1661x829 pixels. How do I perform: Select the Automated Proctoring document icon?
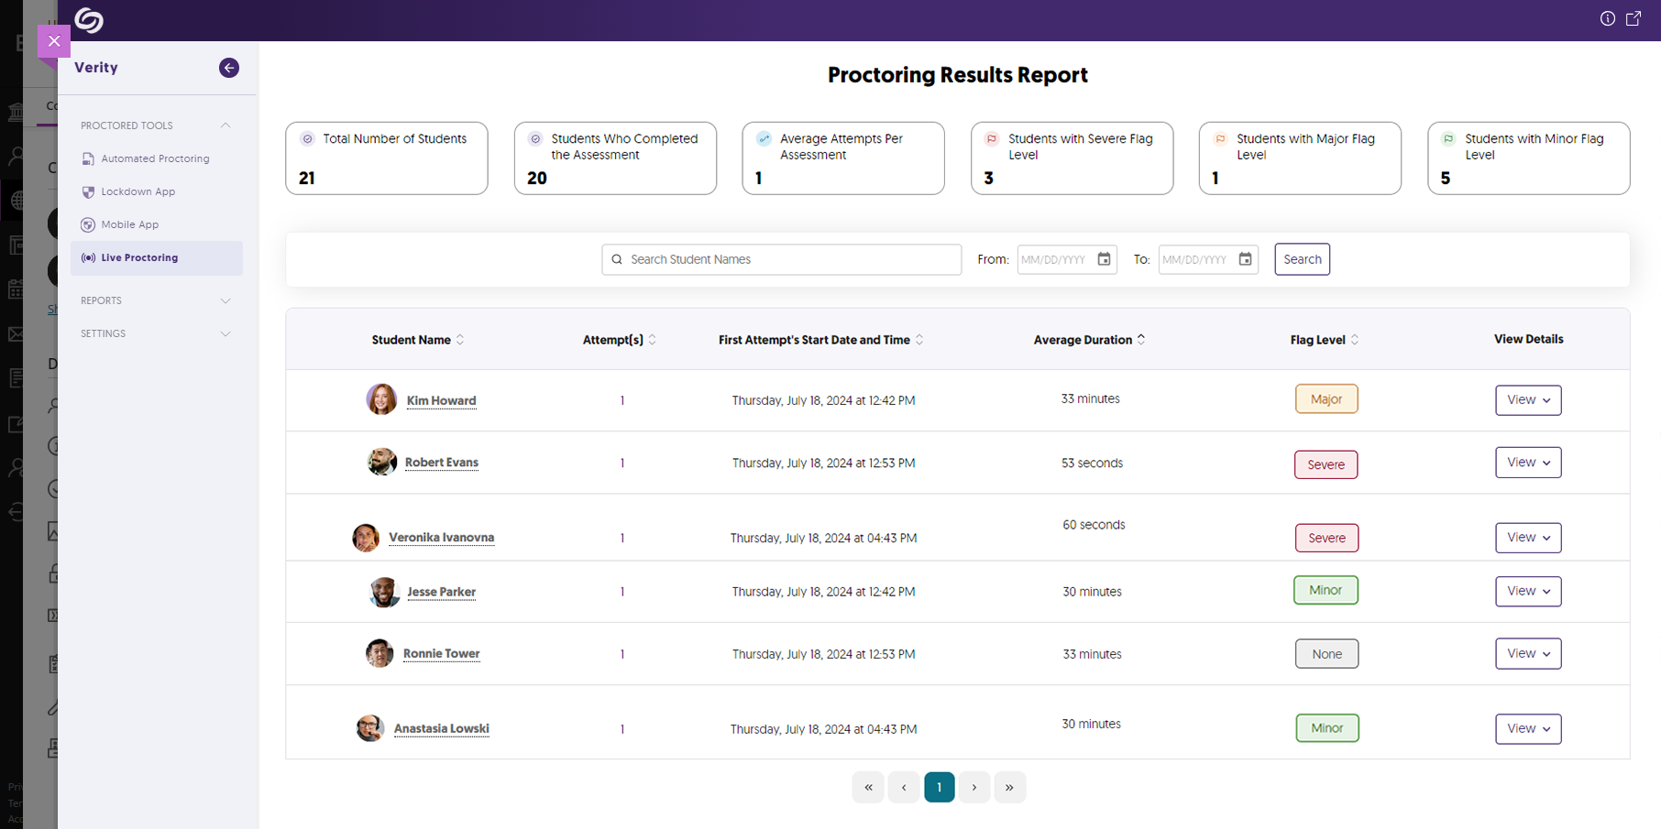tap(88, 158)
